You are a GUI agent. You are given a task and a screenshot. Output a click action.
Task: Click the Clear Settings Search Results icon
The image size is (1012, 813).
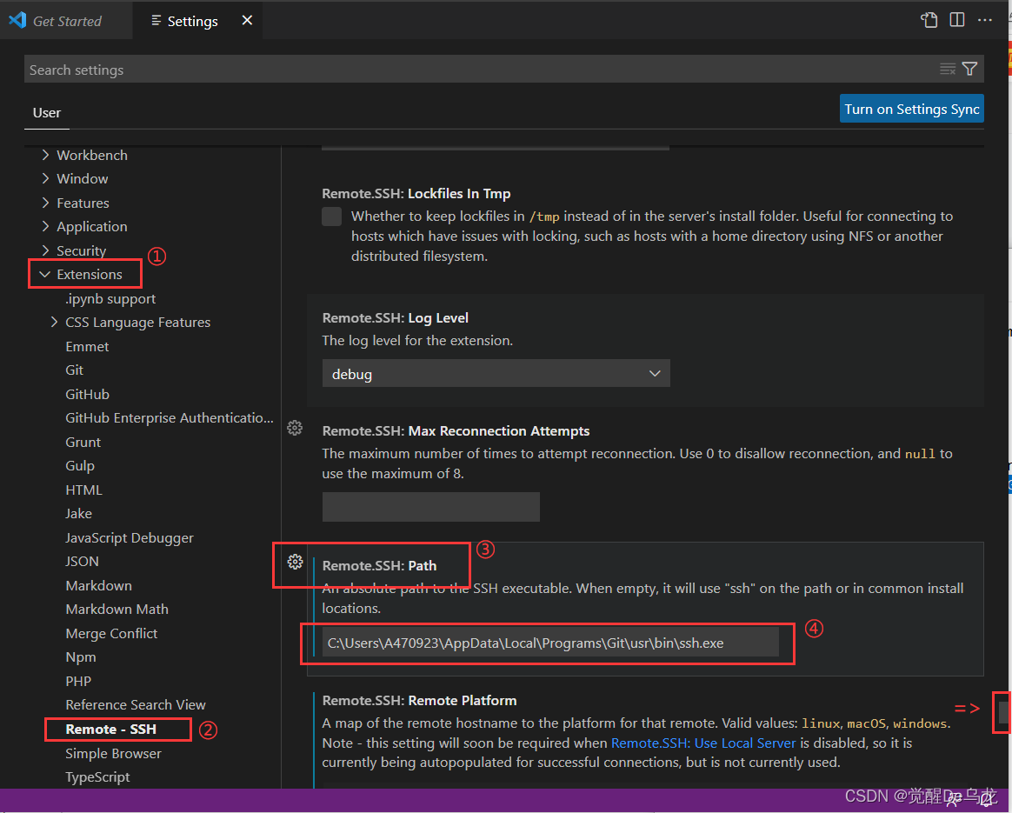[947, 69]
